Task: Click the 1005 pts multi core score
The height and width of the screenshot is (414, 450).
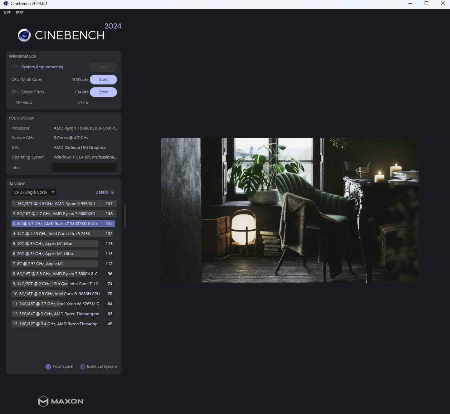Action: (x=80, y=79)
